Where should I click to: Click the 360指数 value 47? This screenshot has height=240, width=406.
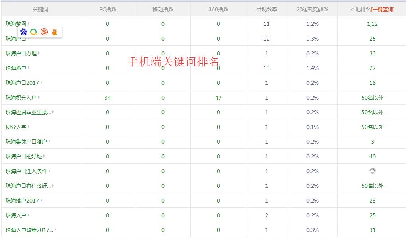218,98
